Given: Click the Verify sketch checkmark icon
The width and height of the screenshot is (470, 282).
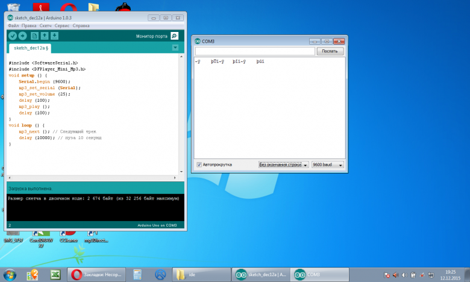Looking at the screenshot, I should click(13, 36).
